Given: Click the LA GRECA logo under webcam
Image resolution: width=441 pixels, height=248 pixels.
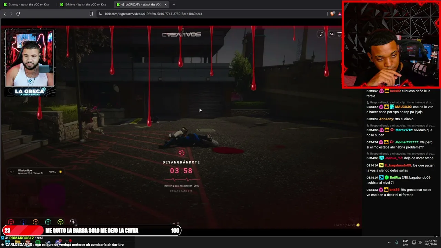Looking at the screenshot, I should point(30,92).
